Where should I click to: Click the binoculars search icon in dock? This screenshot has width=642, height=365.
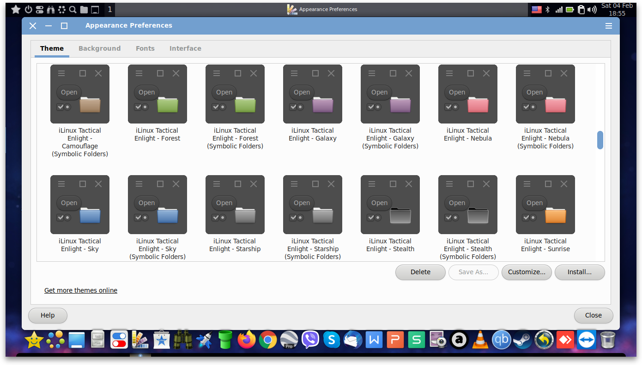183,340
